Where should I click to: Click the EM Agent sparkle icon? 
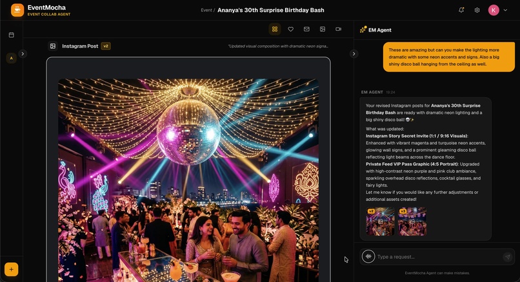(363, 30)
